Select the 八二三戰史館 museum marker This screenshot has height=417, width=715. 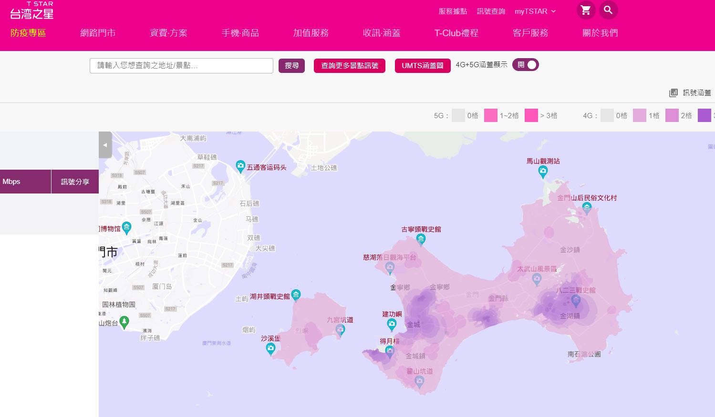(x=576, y=300)
